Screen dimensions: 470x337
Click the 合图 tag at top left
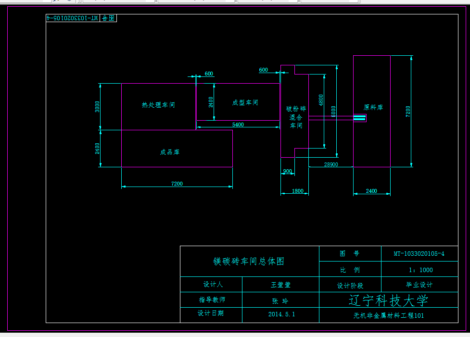[x=108, y=18]
